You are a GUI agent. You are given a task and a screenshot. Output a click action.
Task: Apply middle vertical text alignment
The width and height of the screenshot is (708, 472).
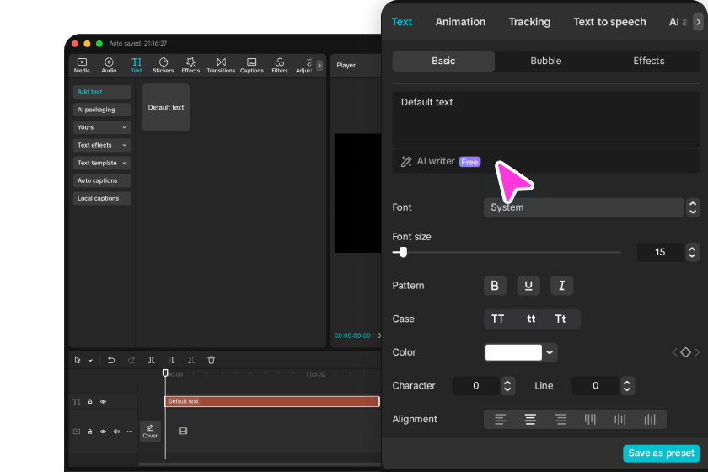[620, 419]
